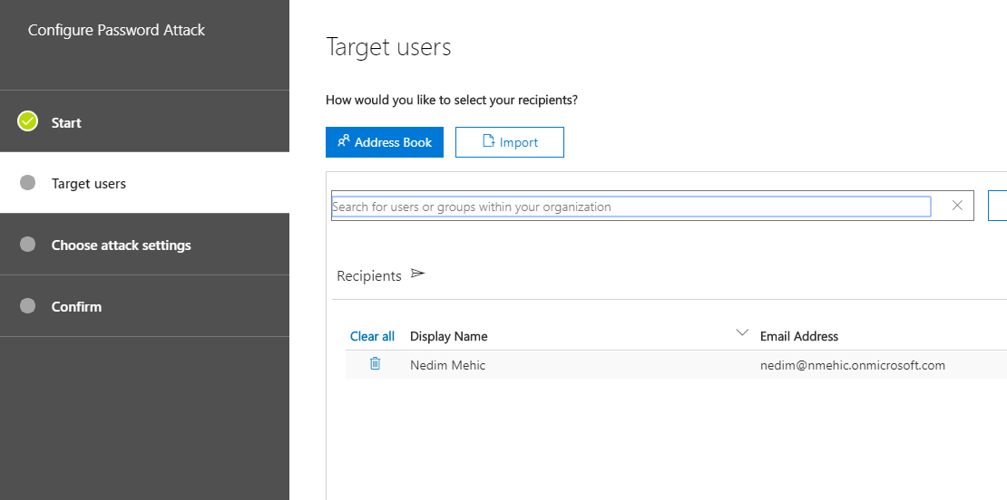Click the Clear all link

(372, 336)
